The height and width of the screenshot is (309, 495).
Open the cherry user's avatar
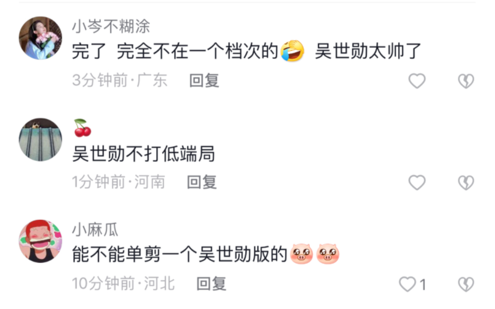tap(40, 139)
